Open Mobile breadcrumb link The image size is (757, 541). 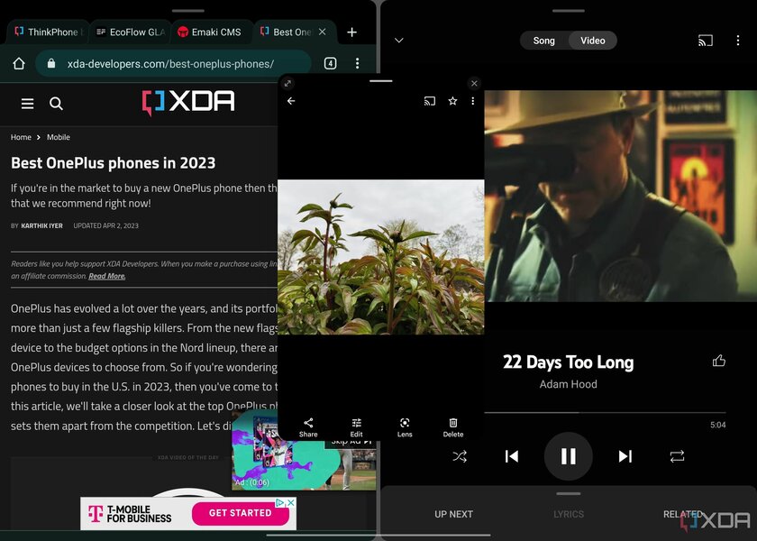59,137
